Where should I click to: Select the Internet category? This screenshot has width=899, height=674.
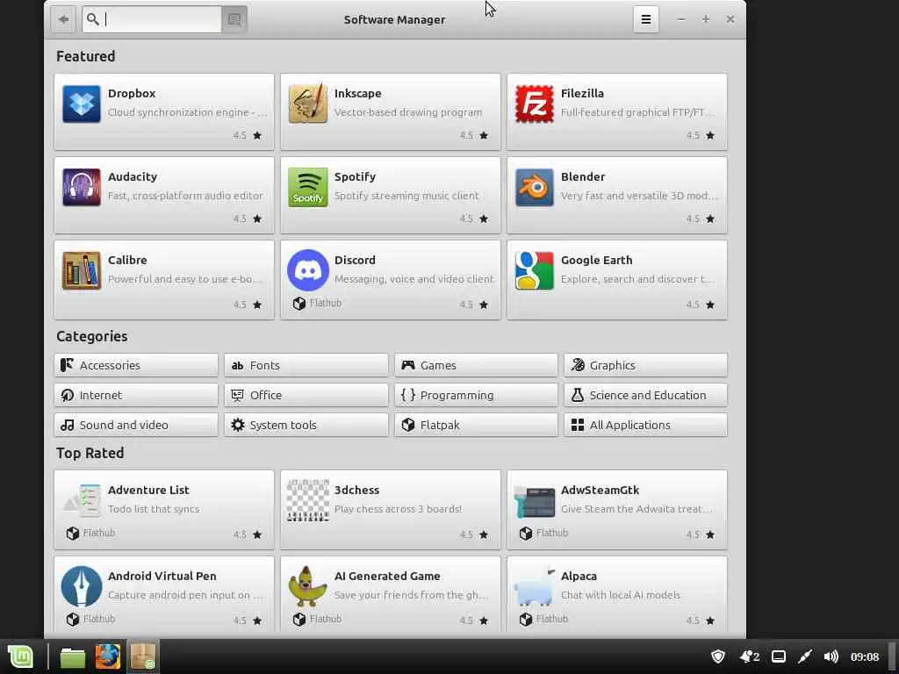[136, 395]
